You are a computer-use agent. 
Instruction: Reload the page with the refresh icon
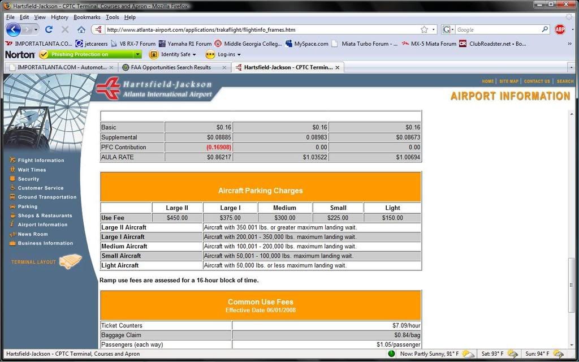click(x=49, y=29)
